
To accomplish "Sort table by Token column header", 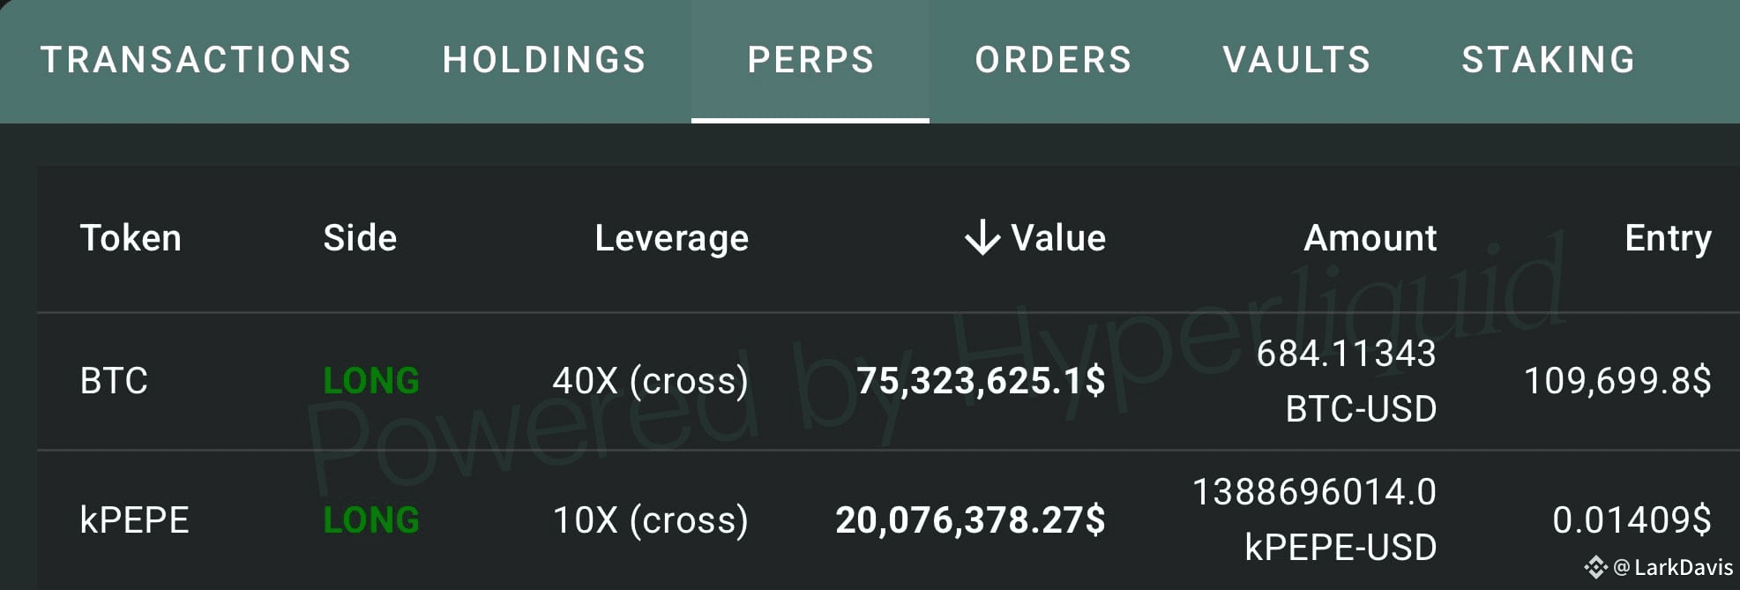I will pyautogui.click(x=131, y=238).
